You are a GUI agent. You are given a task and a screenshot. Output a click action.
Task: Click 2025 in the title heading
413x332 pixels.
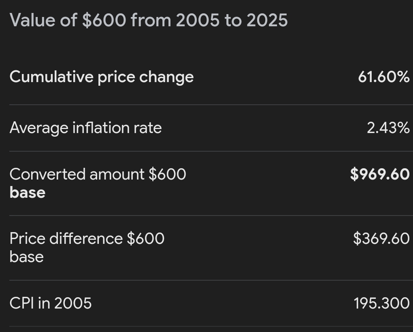(x=267, y=20)
